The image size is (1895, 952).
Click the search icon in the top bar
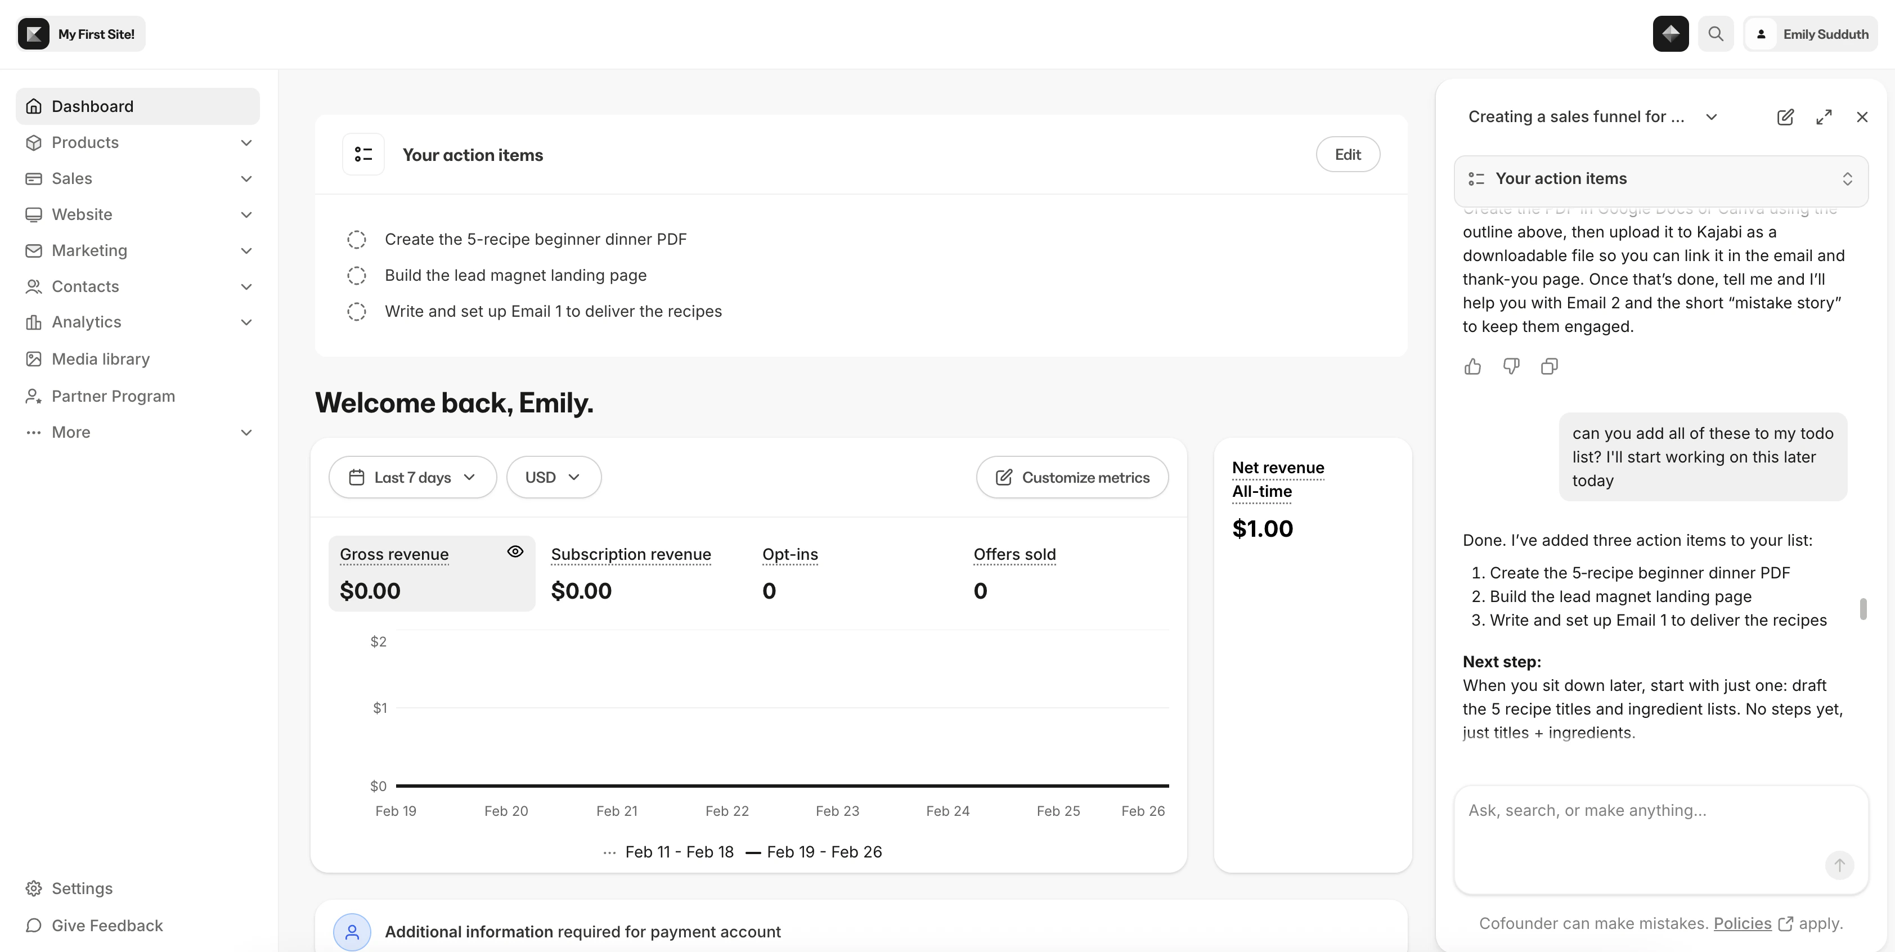[1716, 34]
